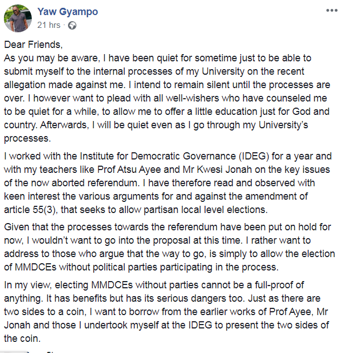Viewport: 340px width, 353px height.
Task: Click the final words 'the coin.'
Action: [22, 339]
